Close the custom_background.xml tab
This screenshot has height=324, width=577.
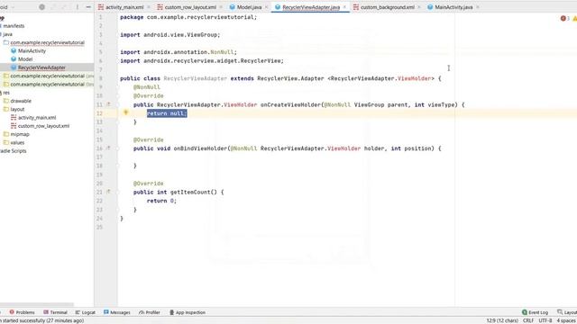[418, 7]
